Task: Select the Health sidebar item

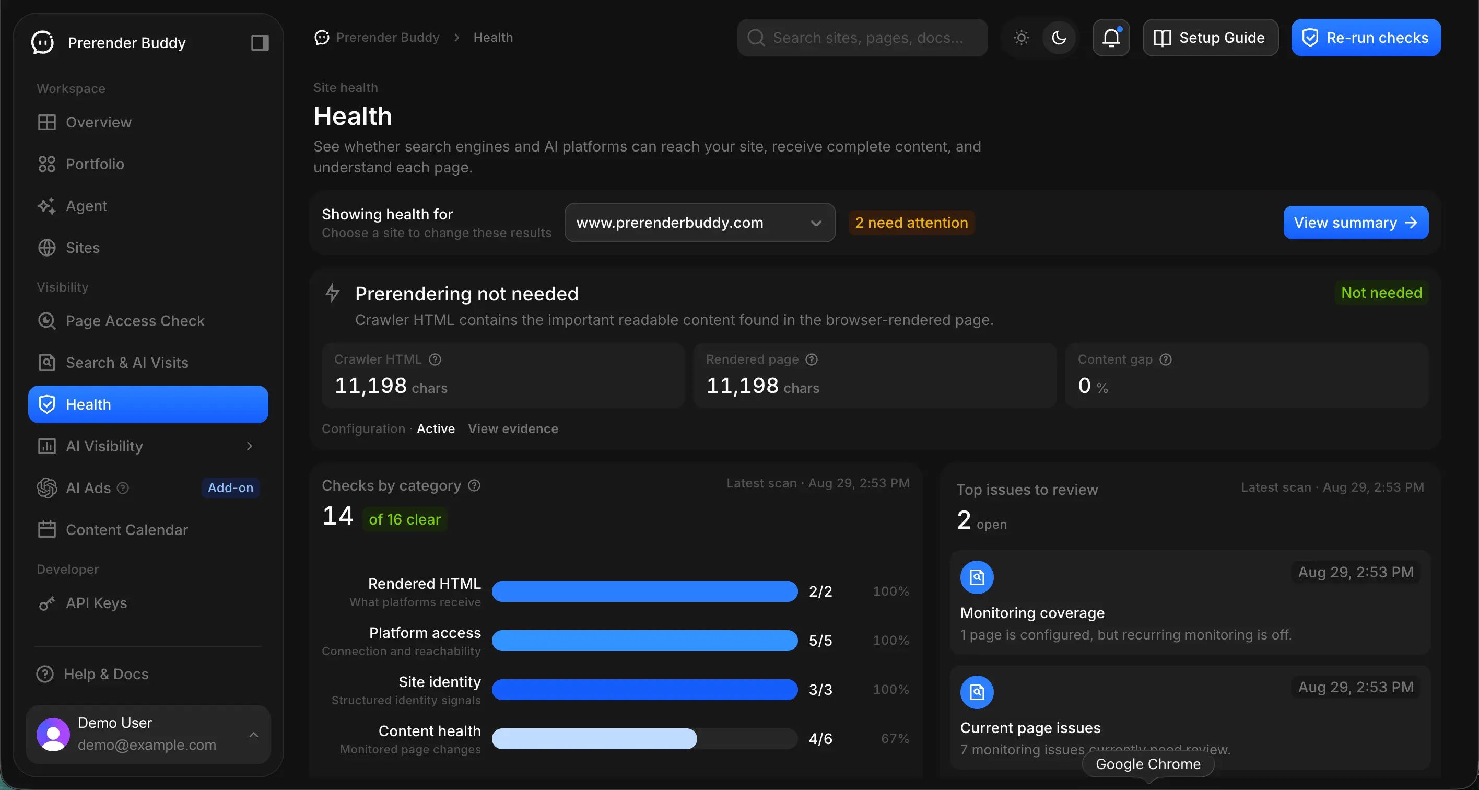Action: (148, 404)
